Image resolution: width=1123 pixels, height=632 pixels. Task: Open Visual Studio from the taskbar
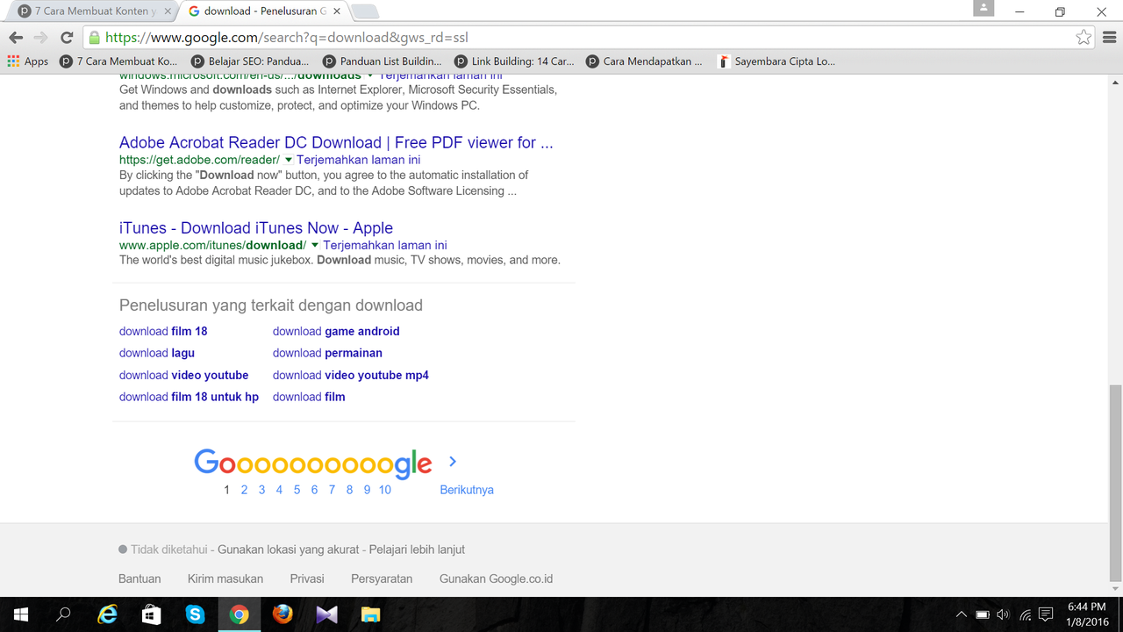tap(326, 614)
